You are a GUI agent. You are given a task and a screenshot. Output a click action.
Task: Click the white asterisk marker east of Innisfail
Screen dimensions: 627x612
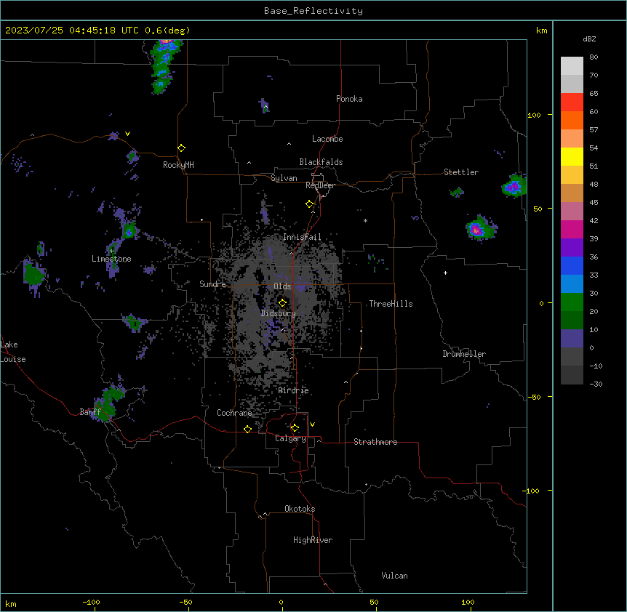pos(365,220)
